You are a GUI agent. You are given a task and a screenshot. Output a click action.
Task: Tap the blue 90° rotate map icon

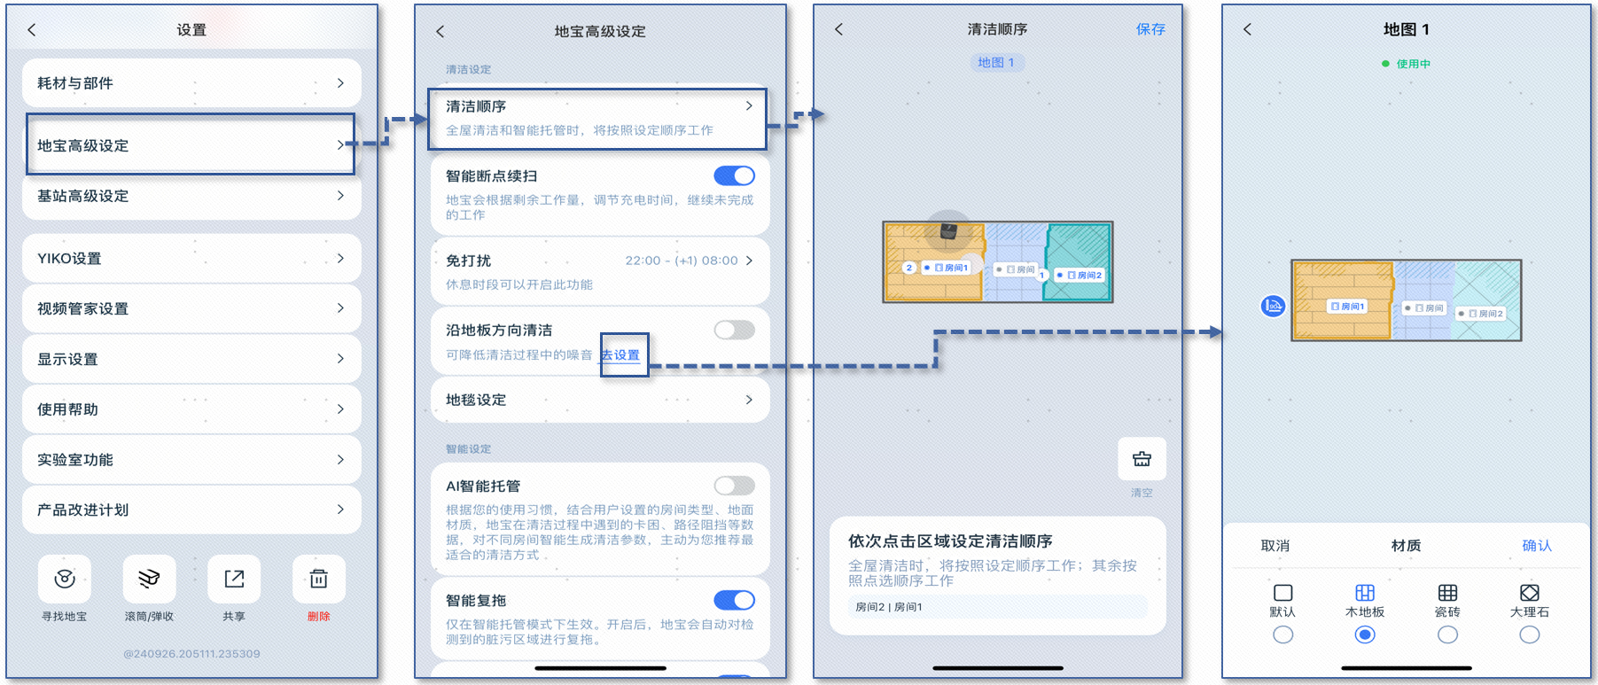coord(1273,307)
